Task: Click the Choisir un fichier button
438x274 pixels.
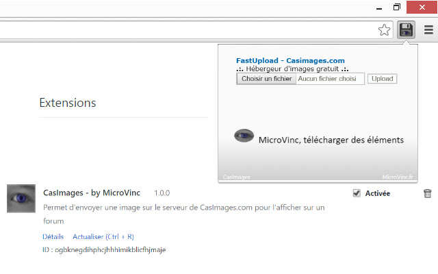Action: click(266, 79)
